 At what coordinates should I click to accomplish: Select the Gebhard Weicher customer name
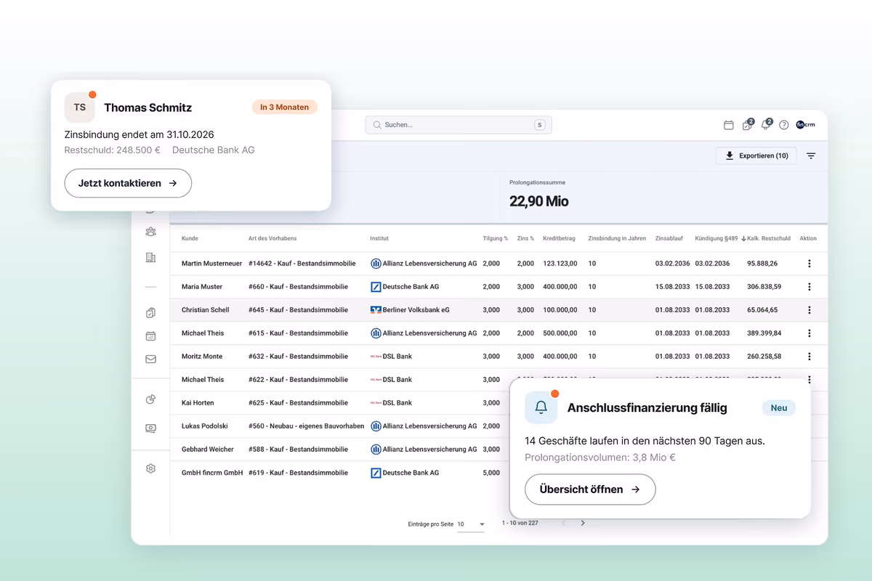208,450
